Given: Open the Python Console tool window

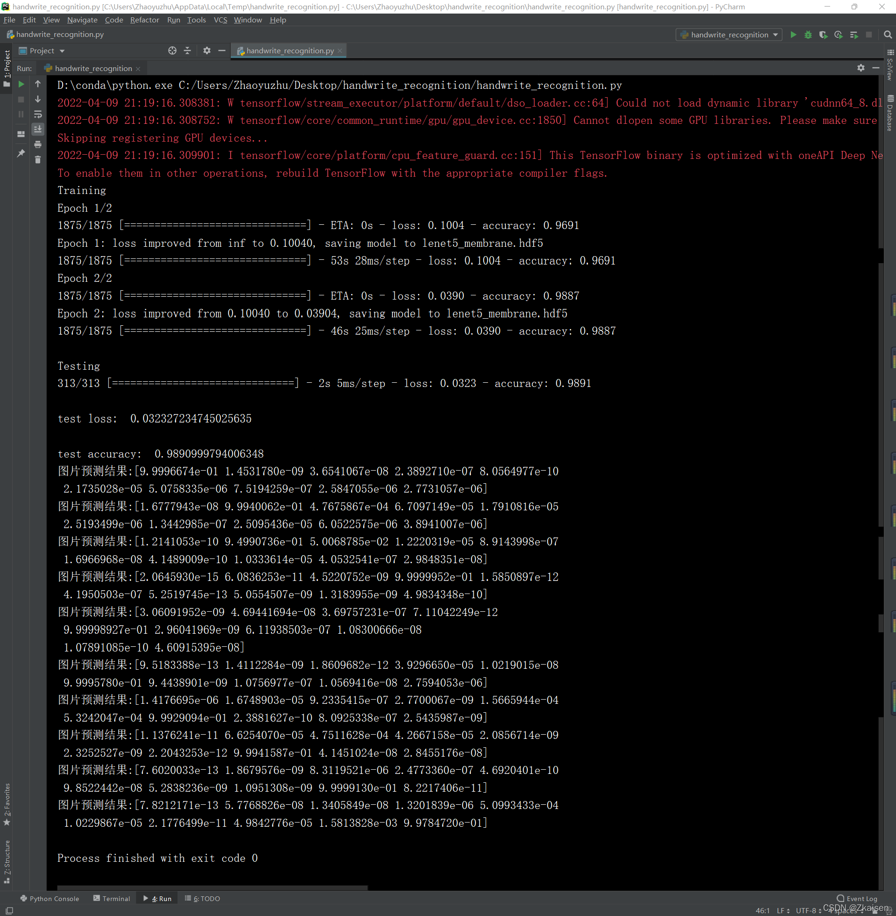Looking at the screenshot, I should tap(50, 899).
